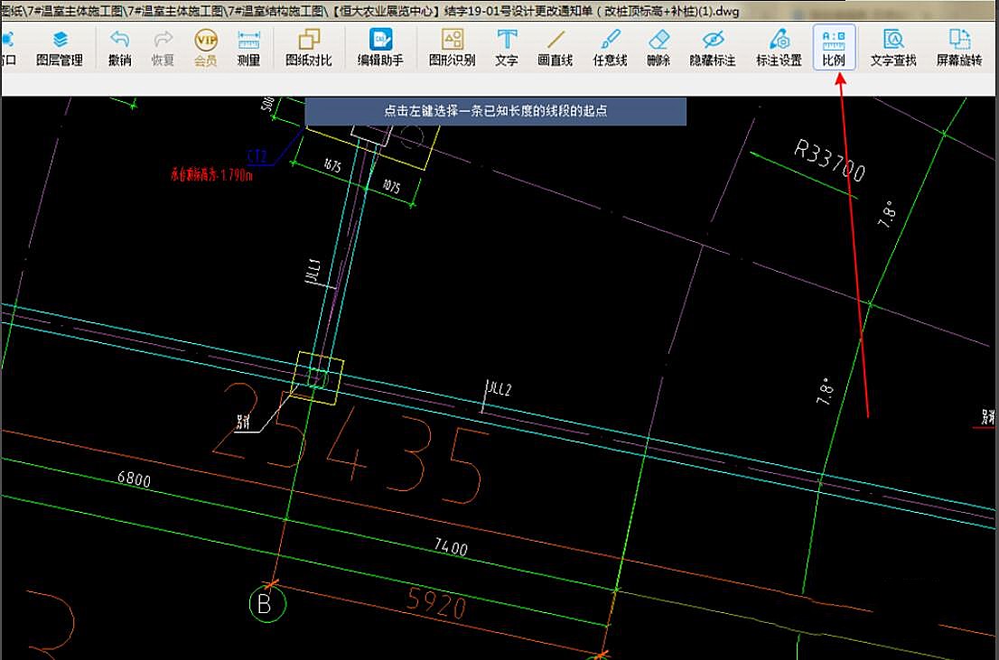
Task: Click the 撤销 undo arrow
Action: (119, 48)
